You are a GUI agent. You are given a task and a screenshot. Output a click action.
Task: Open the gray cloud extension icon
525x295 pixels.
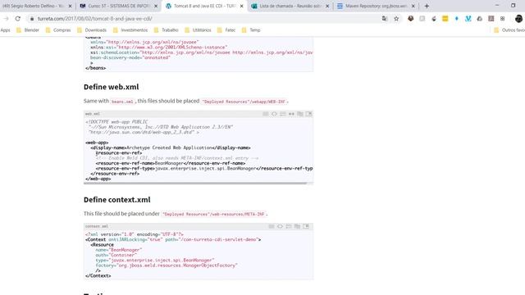[x=479, y=19]
